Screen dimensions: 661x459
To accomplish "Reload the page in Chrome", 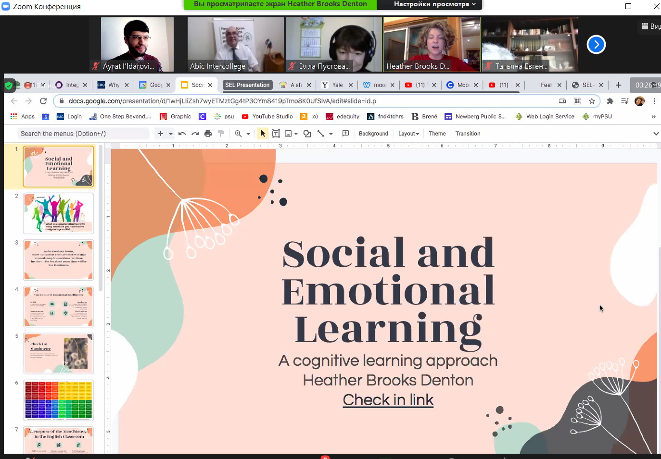I will 43,101.
